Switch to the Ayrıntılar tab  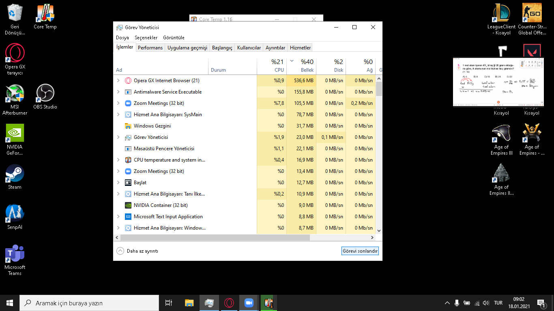coord(275,48)
